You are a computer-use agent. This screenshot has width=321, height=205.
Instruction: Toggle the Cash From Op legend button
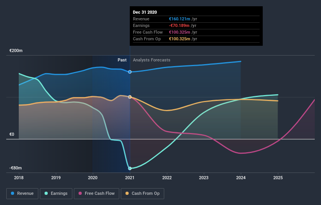(142, 194)
